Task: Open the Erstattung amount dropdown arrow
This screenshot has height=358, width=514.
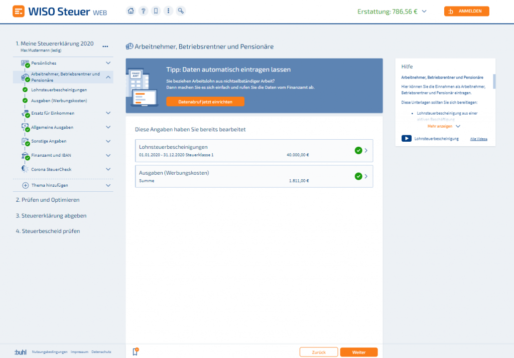Action: 425,12
